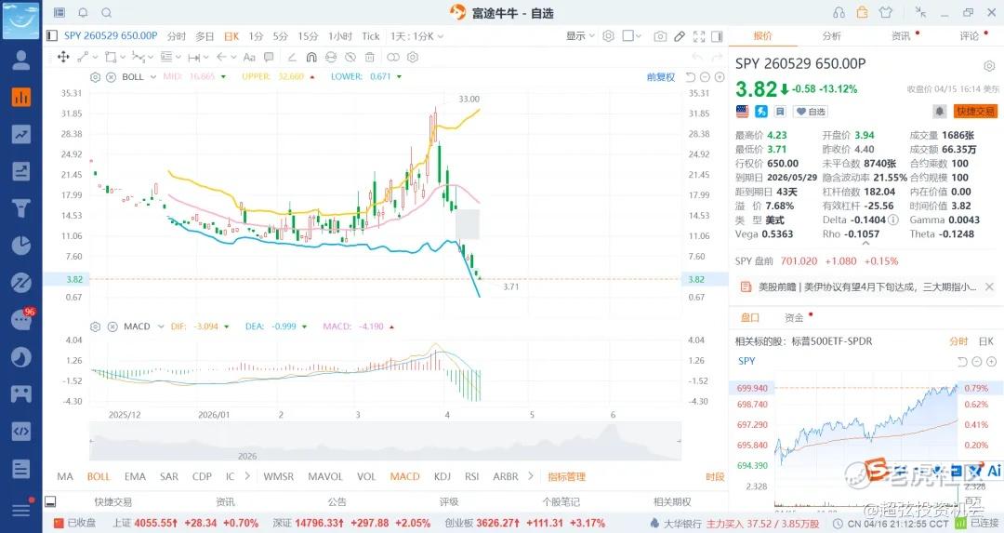Expand more main-chart indicators arrow after IC

247,476
